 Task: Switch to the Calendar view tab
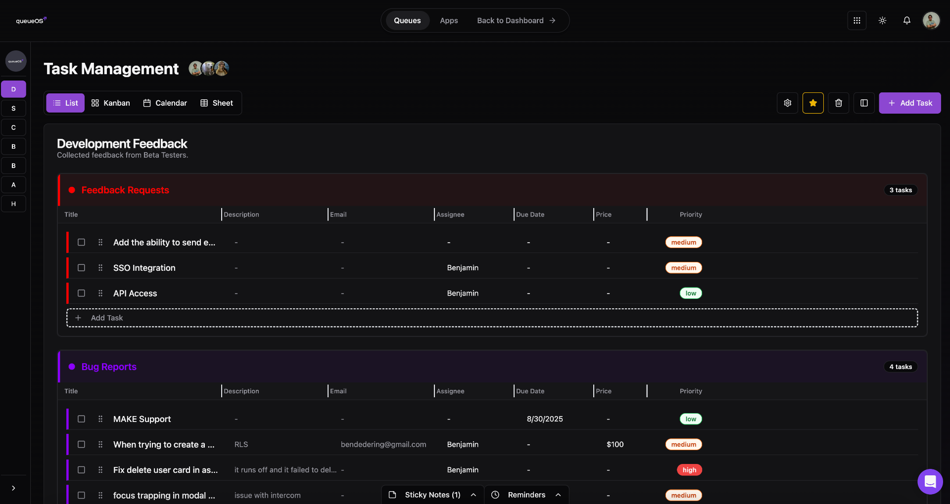tap(165, 103)
